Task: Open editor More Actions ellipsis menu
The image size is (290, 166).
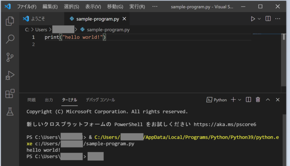Action: [278, 19]
